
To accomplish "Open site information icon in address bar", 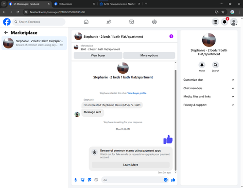I will coord(26,12).
